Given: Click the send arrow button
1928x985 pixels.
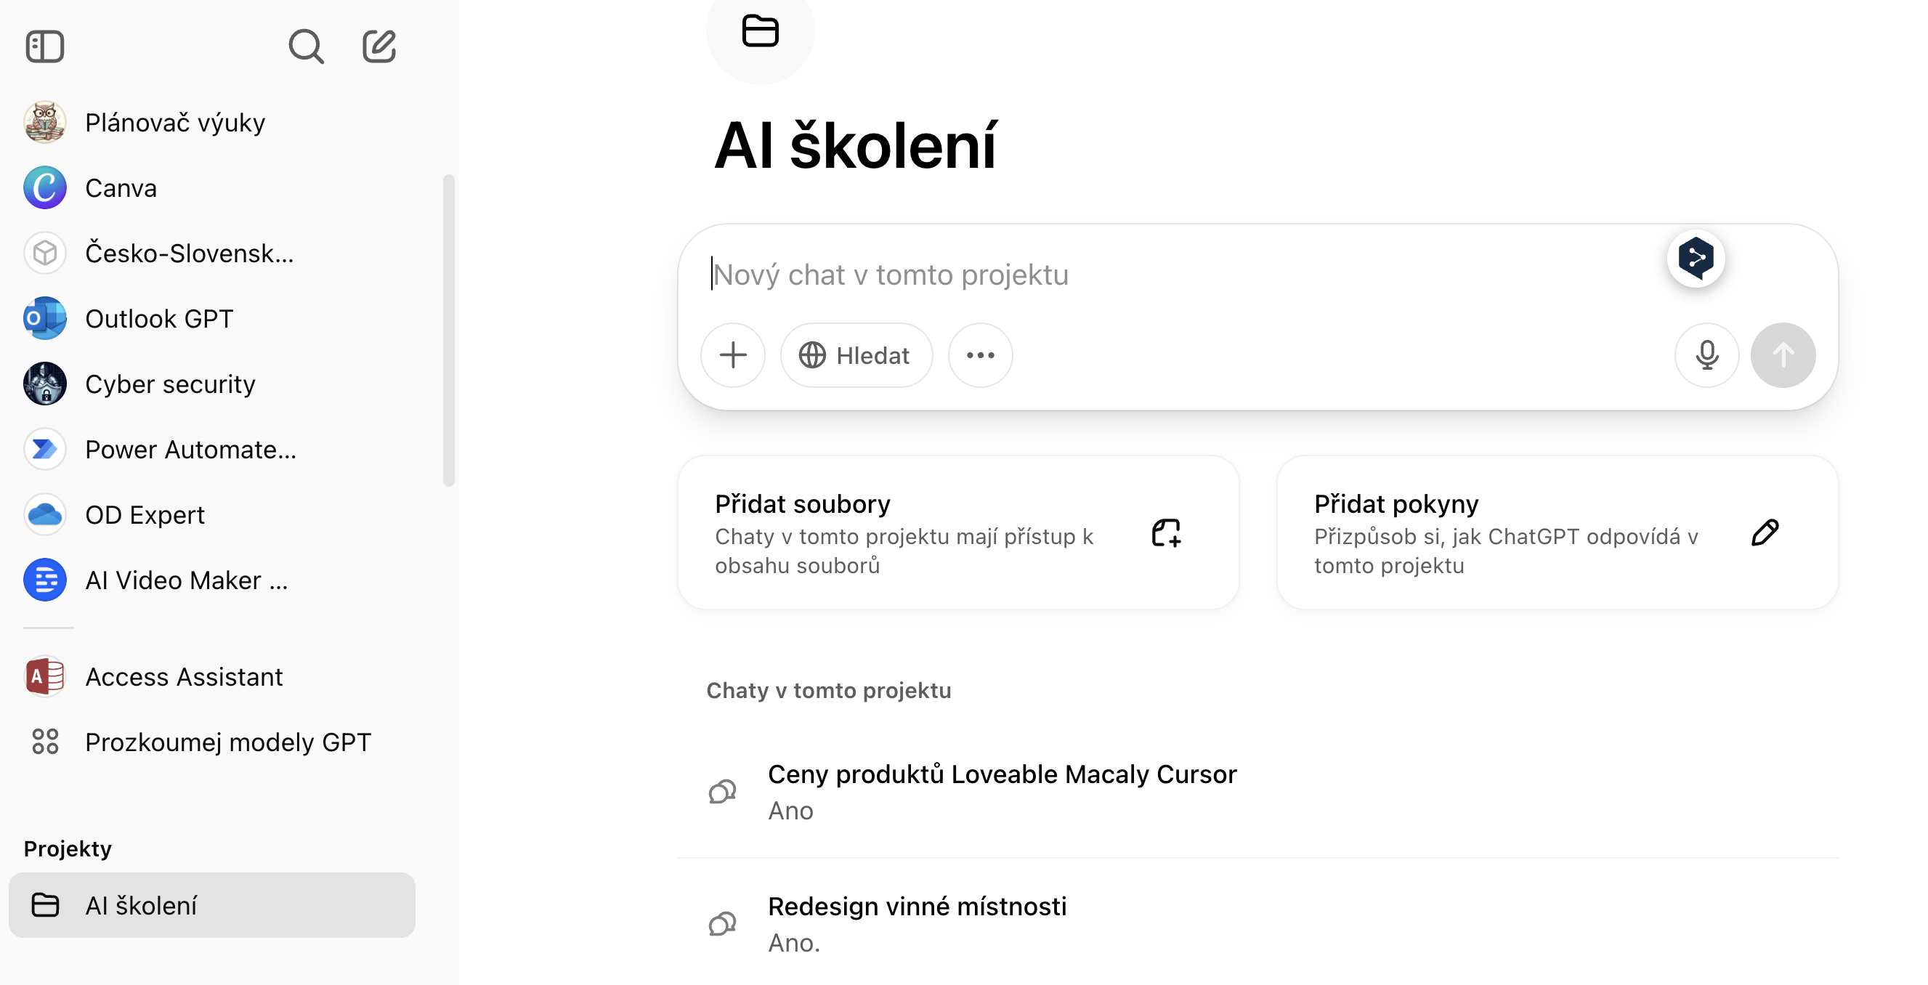Looking at the screenshot, I should [x=1783, y=354].
